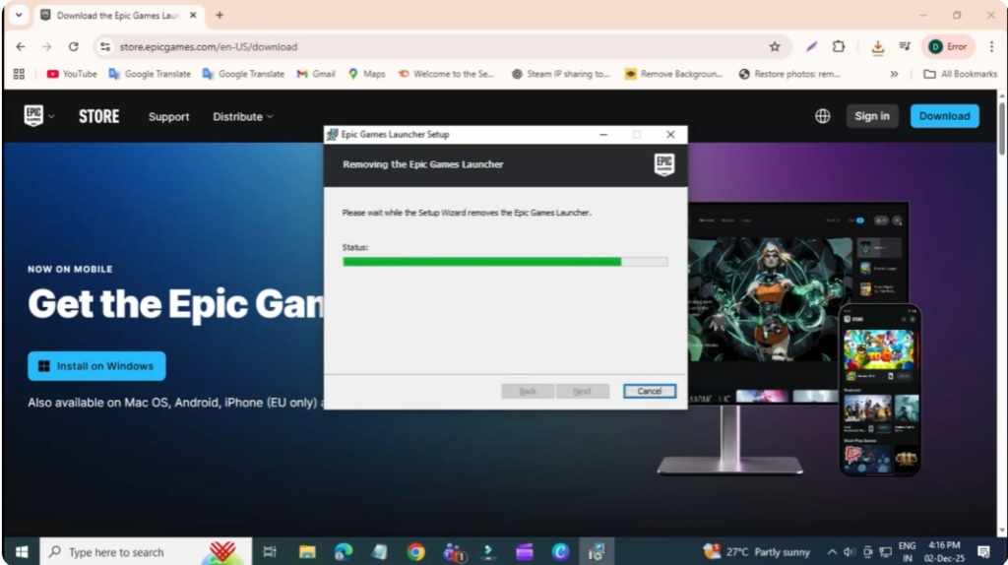Viewport: 1008px width, 565px height.
Task: Open Task View on taskbar
Action: coord(270,552)
